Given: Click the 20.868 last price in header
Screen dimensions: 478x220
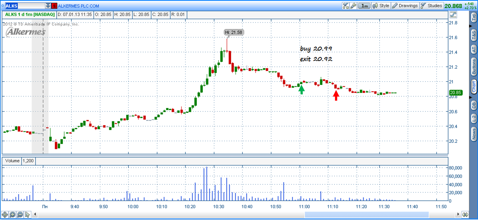Looking at the screenshot, I should point(453,6).
